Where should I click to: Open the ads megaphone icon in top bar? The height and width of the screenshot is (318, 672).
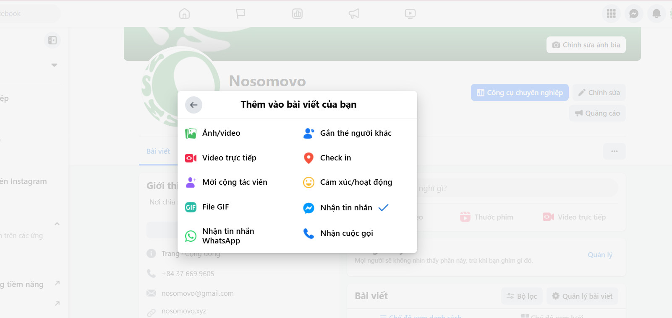(354, 14)
